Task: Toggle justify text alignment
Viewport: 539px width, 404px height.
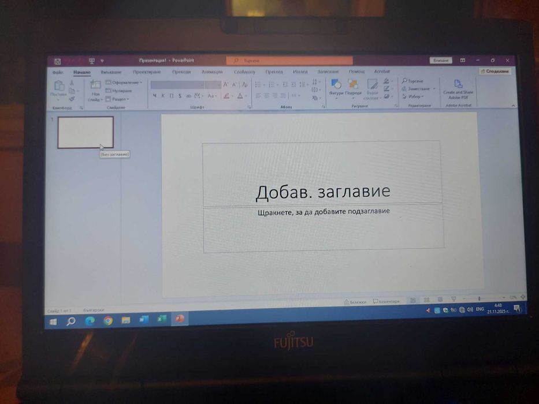Action: (x=283, y=95)
